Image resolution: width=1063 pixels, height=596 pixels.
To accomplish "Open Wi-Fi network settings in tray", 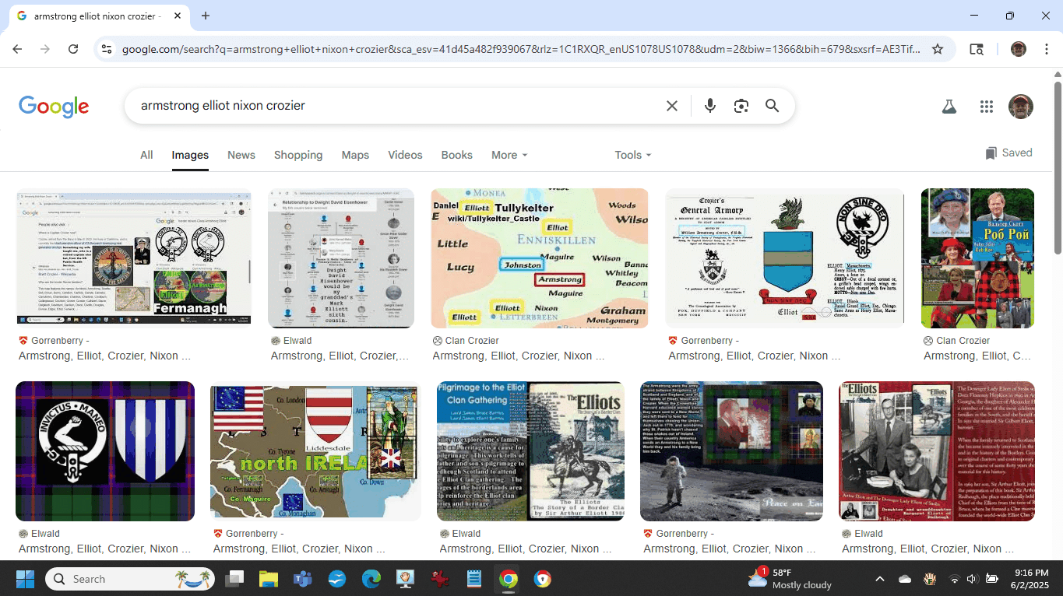I will [x=954, y=579].
